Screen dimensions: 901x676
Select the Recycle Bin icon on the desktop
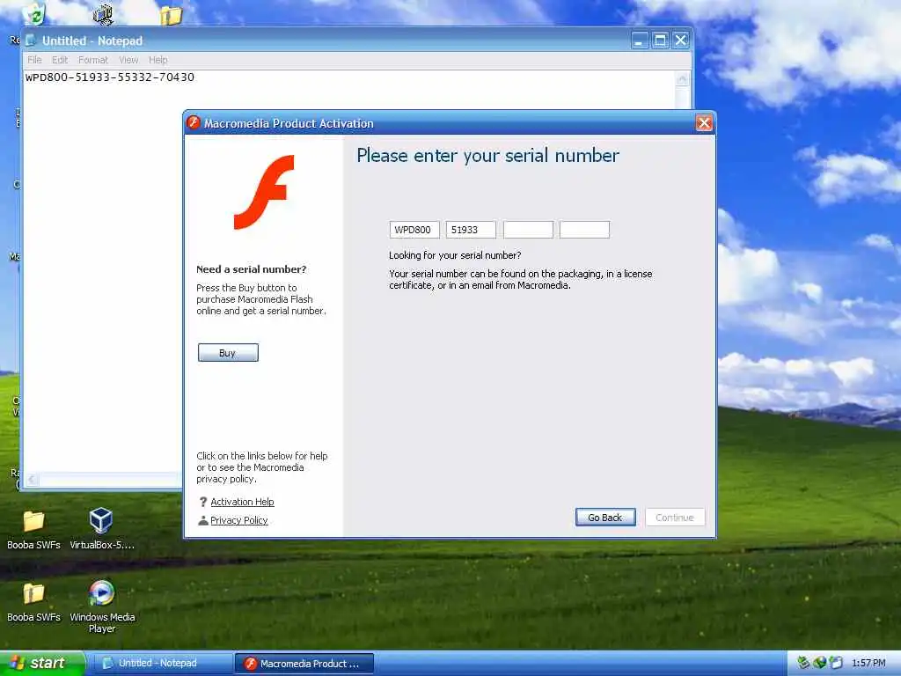tap(34, 14)
